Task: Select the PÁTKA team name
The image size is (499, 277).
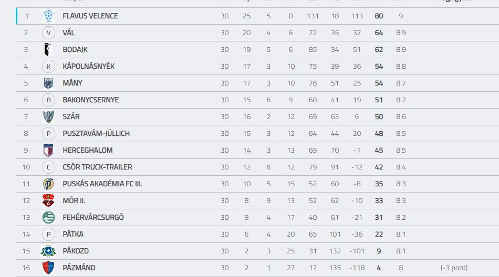Action: point(73,234)
